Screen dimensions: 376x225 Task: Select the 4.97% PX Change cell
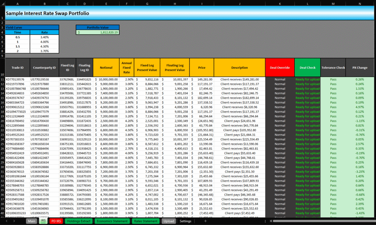360,107
